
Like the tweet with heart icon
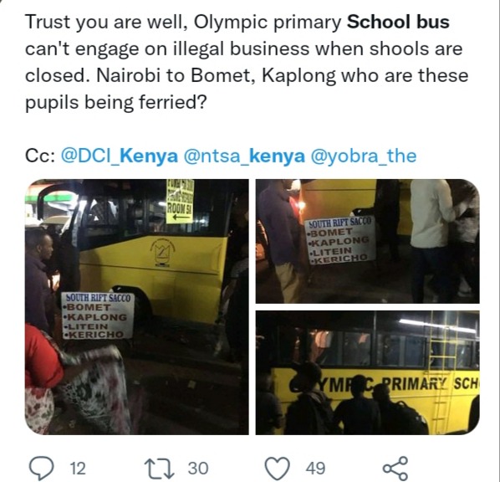coord(278,469)
